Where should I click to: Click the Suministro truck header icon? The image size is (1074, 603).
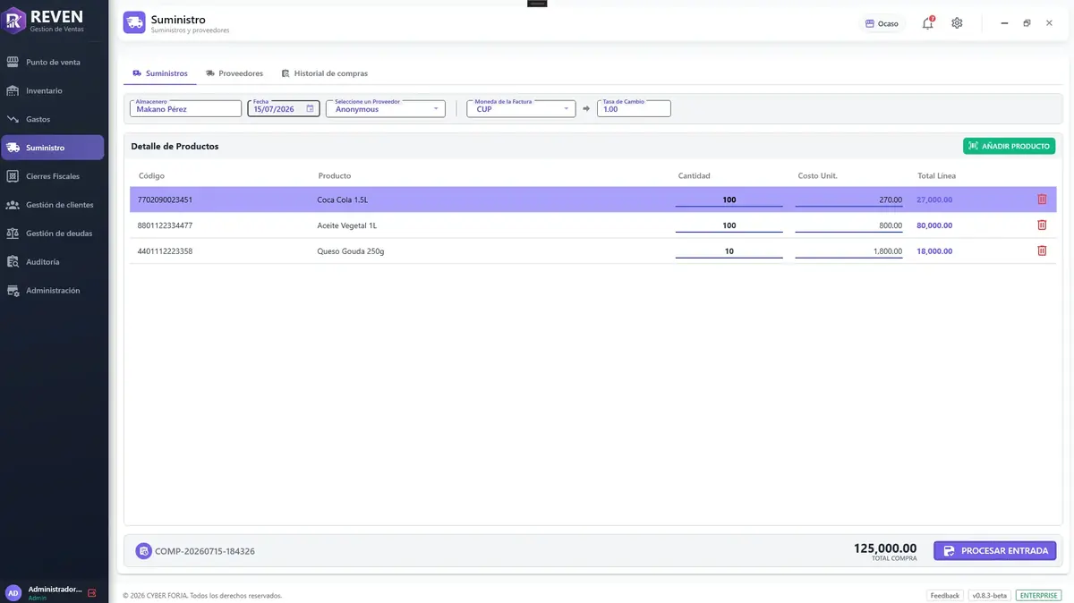[134, 23]
